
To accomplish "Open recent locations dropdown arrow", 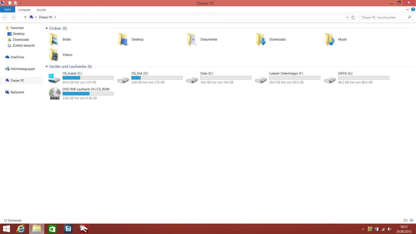I will (19, 17).
